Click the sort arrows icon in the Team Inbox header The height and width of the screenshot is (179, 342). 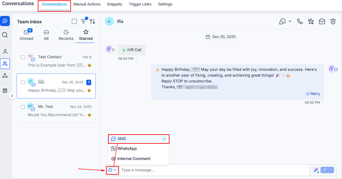point(92,21)
